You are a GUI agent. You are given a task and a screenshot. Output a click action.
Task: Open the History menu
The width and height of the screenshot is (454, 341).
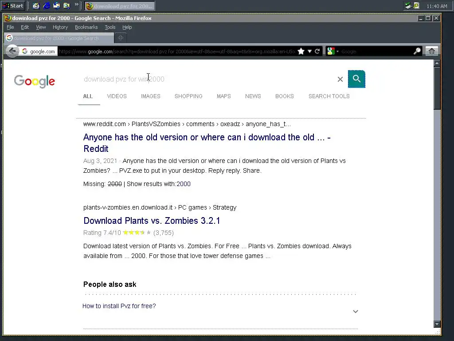coord(60,27)
